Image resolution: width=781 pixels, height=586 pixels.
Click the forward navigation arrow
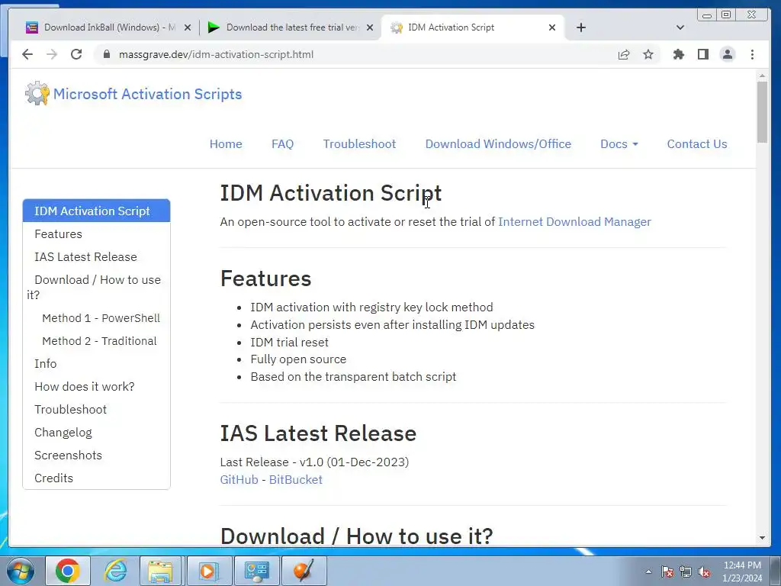(x=52, y=54)
